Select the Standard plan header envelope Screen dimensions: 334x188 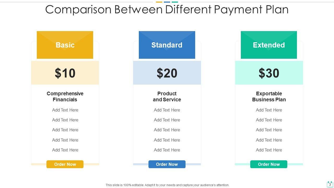[x=167, y=45]
